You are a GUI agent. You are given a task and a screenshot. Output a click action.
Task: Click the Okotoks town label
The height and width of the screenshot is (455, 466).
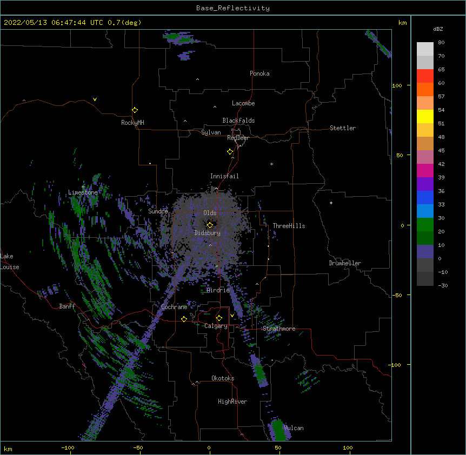point(223,378)
